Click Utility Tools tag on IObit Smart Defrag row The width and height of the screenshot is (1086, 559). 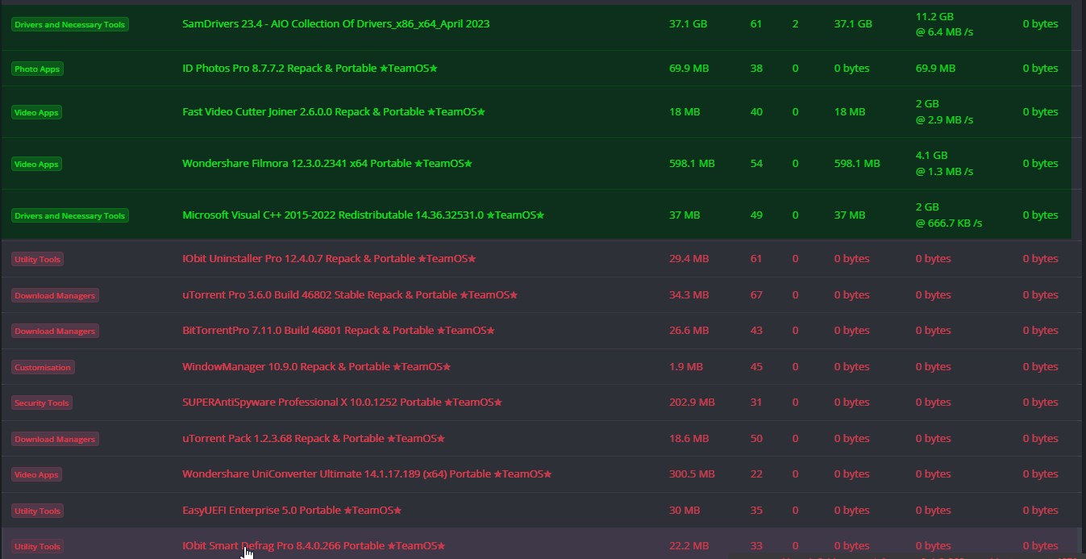pyautogui.click(x=37, y=547)
